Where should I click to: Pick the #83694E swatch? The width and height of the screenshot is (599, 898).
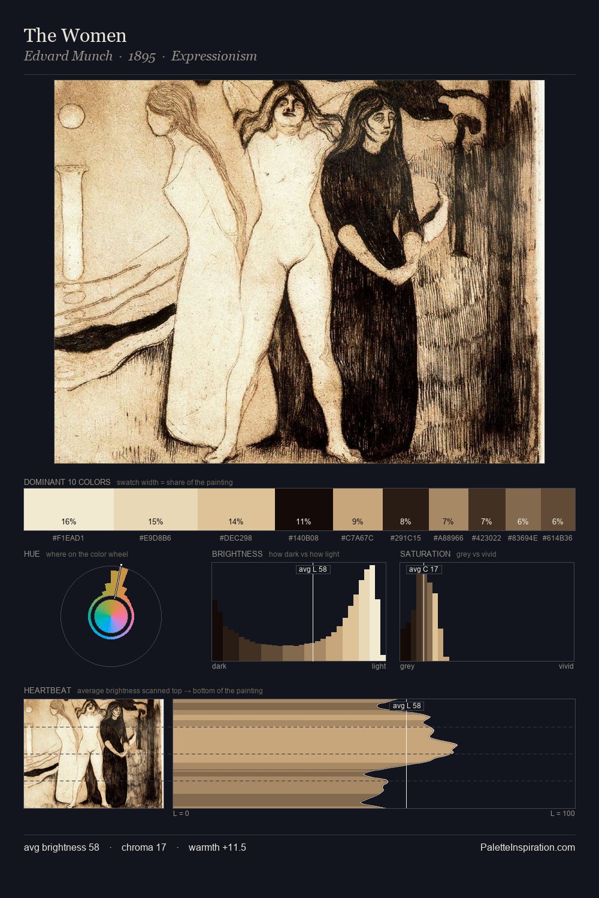(x=523, y=509)
